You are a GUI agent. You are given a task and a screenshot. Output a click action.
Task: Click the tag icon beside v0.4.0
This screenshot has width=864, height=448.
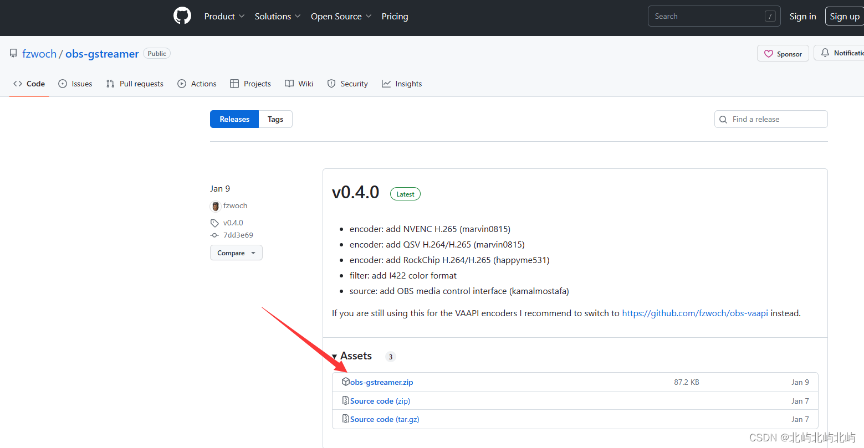click(x=214, y=223)
